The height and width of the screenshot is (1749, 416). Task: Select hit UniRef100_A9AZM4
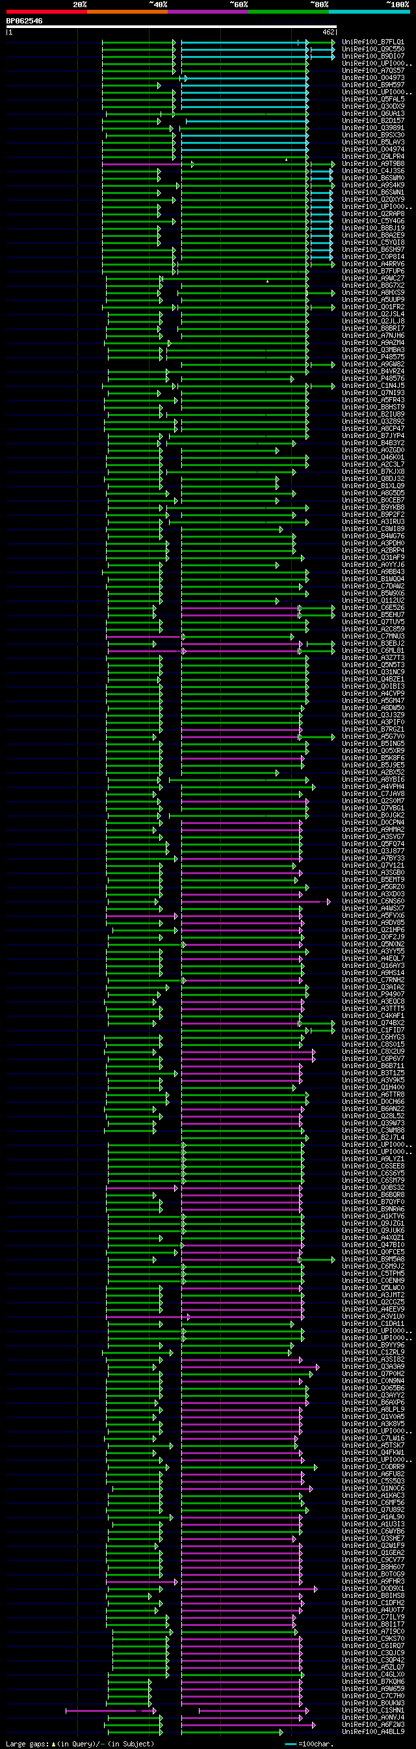(373, 343)
